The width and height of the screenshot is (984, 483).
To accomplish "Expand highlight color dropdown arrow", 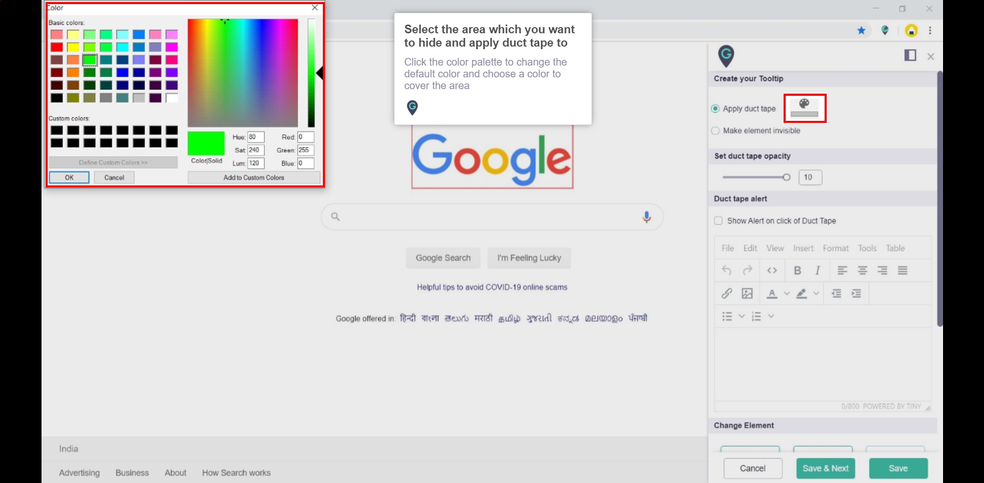I will pos(816,293).
